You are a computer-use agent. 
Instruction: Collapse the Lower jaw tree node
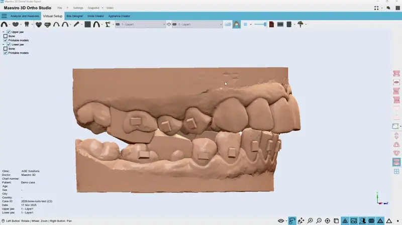(x=3, y=44)
